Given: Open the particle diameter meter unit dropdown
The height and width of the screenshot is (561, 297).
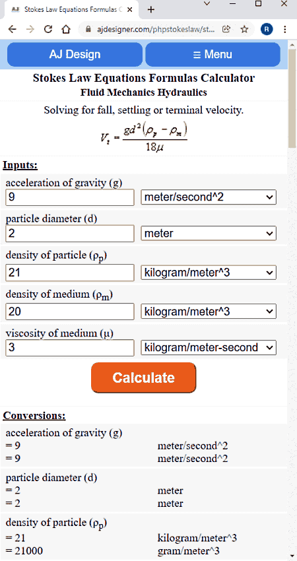Looking at the screenshot, I should [209, 234].
